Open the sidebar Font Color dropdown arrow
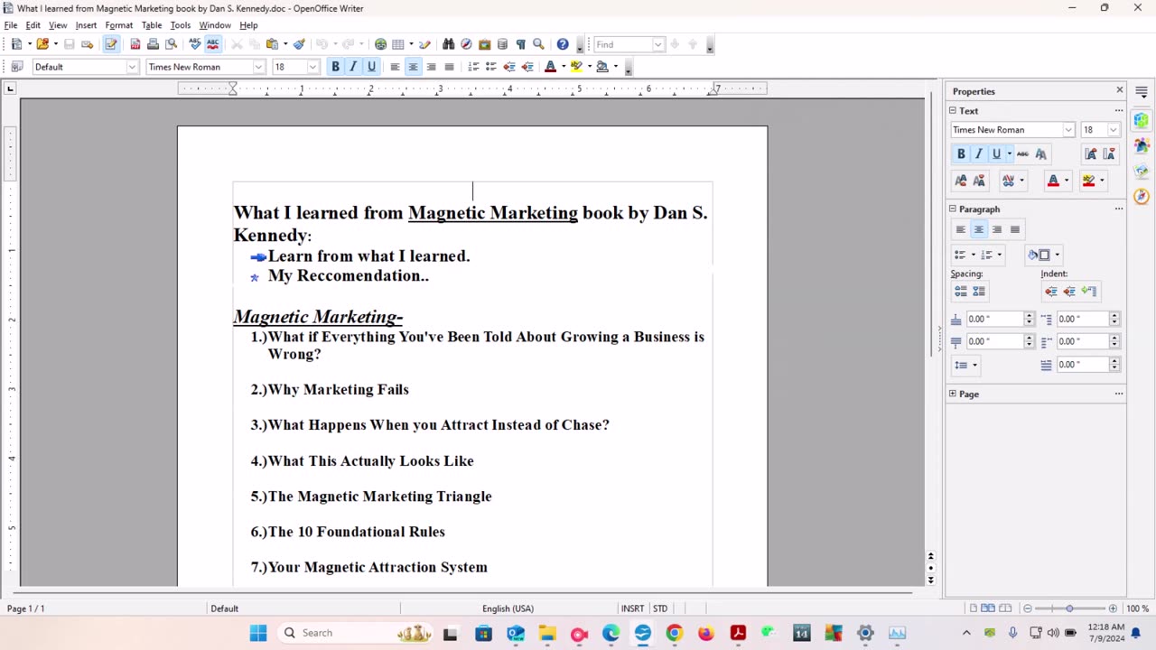The width and height of the screenshot is (1156, 650). [x=1066, y=181]
